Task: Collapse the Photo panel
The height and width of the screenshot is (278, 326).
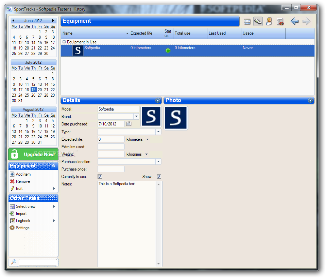Action: 310,100
